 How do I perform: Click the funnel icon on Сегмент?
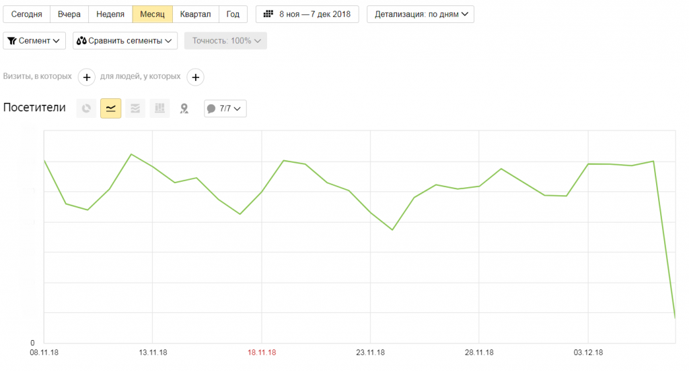coord(12,41)
